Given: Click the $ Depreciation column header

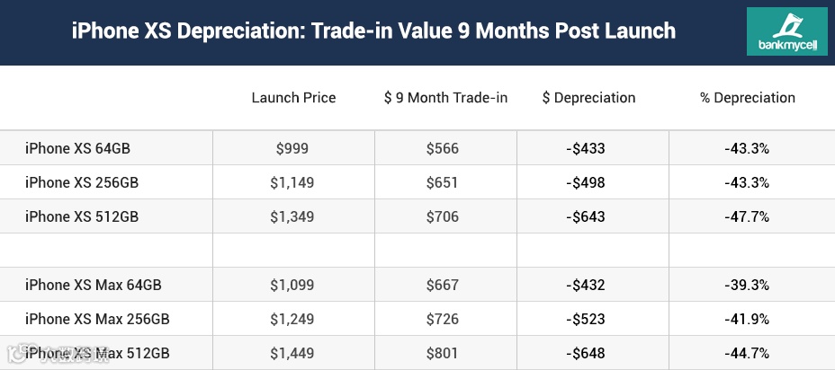Looking at the screenshot, I should point(588,98).
